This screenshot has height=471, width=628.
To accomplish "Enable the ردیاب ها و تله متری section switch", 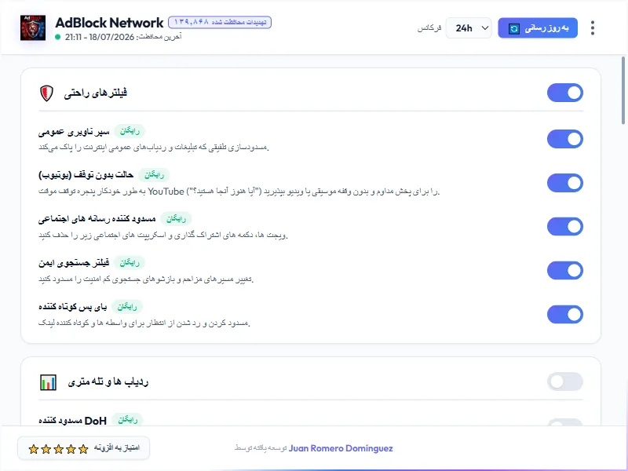I will pyautogui.click(x=564, y=382).
